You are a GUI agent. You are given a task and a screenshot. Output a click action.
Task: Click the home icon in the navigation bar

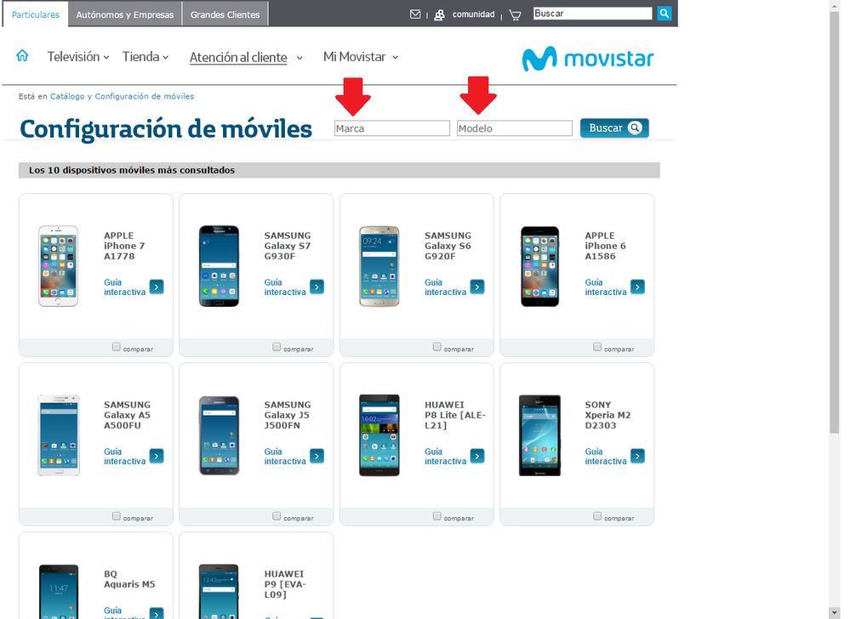[22, 54]
